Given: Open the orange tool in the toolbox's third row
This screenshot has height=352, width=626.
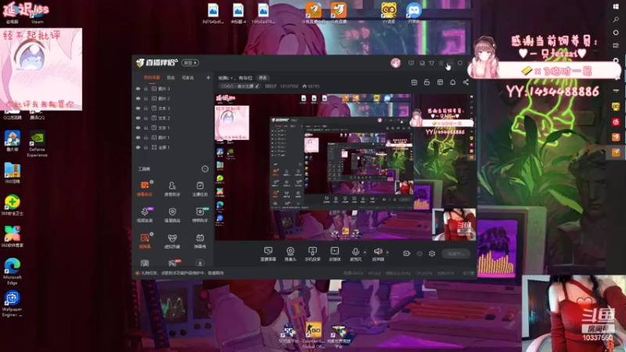Looking at the screenshot, I should 145,241.
